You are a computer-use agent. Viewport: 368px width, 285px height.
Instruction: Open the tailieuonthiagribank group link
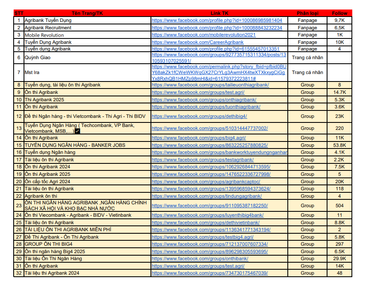210,85
